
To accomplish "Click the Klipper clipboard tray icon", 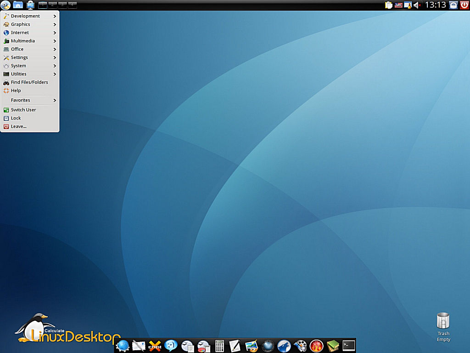I will pyautogui.click(x=389, y=5).
